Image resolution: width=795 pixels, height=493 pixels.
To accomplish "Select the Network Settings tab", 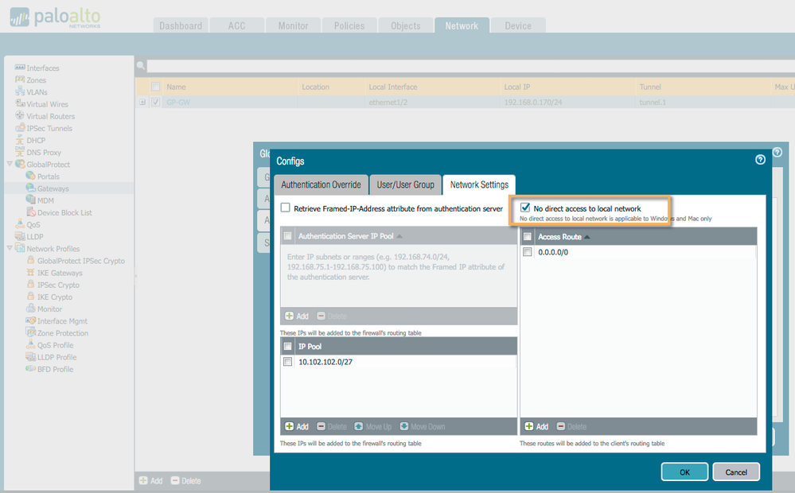I will click(479, 185).
